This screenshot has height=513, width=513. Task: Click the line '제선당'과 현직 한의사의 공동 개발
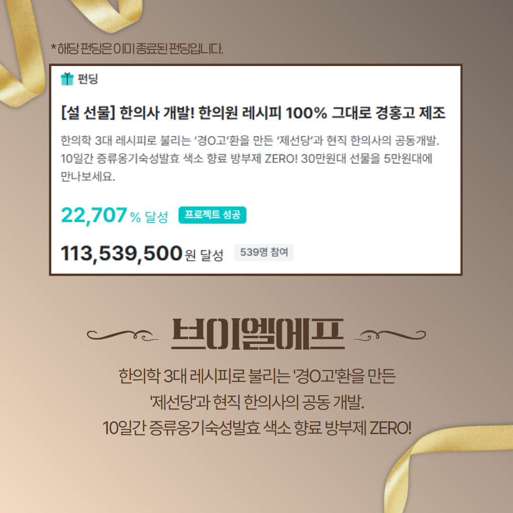pos(257,402)
